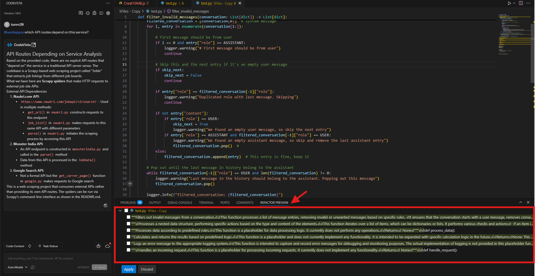Click the search icon under the response
The width and height of the screenshot is (535, 276).
(x=106, y=206)
